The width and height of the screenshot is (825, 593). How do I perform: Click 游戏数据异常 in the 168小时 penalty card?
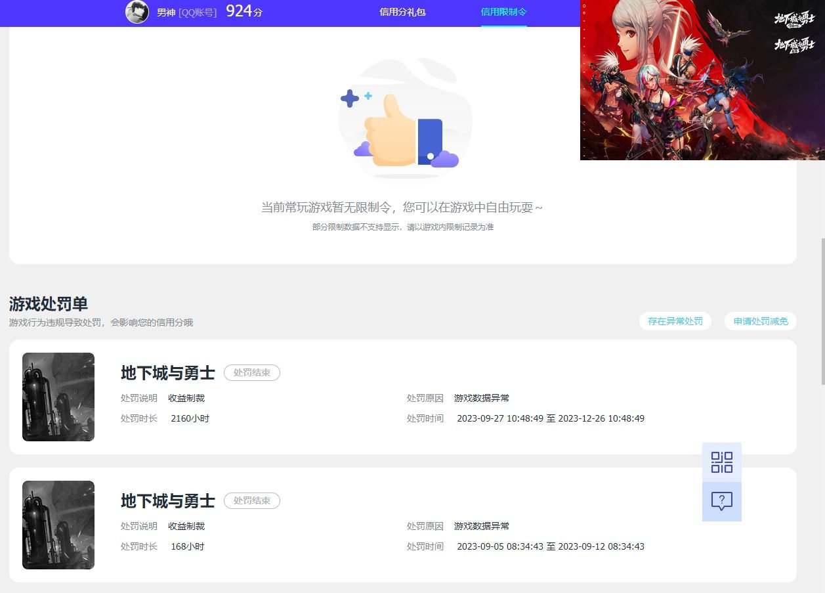click(x=482, y=526)
